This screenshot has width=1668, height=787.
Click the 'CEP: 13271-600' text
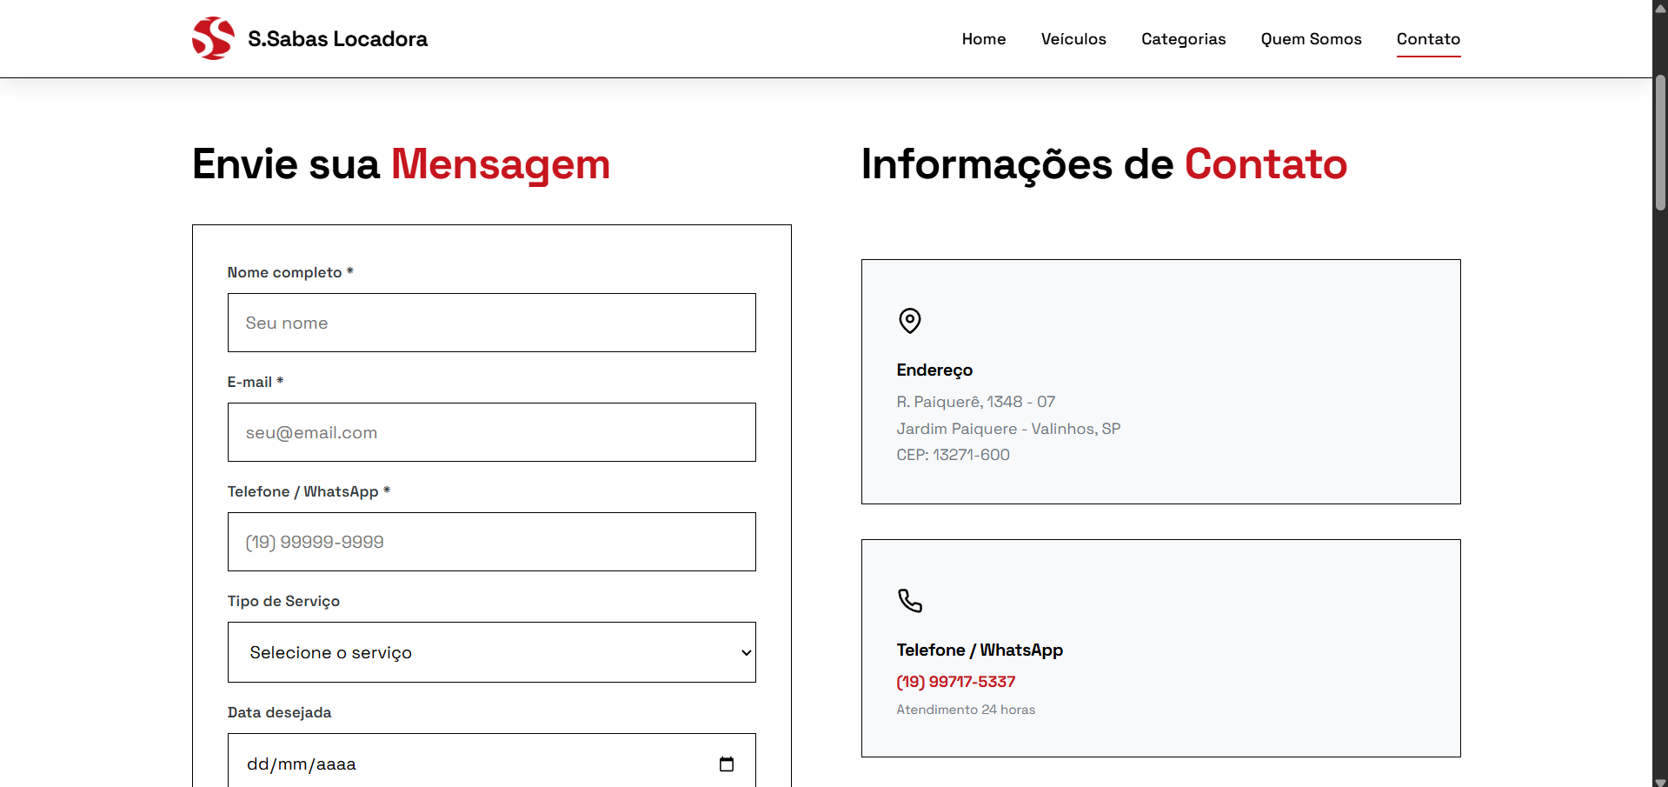coord(953,455)
